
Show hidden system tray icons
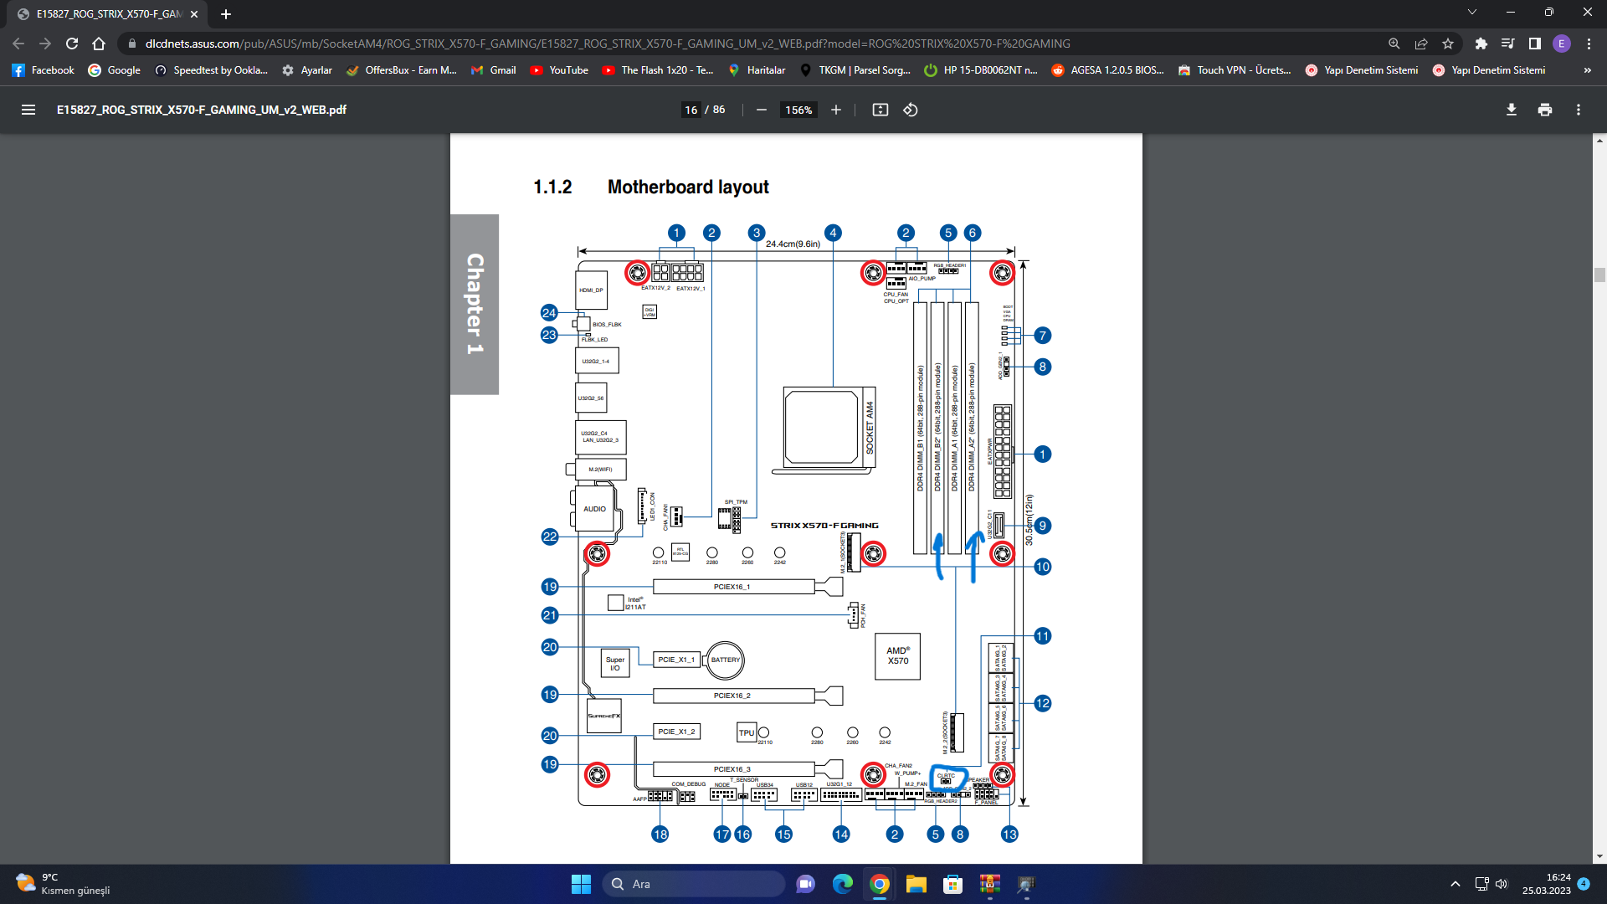coord(1455,884)
